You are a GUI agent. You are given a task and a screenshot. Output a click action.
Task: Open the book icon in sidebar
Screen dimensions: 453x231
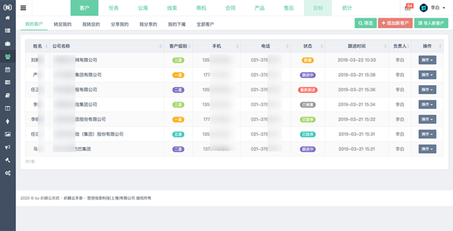pos(8,95)
